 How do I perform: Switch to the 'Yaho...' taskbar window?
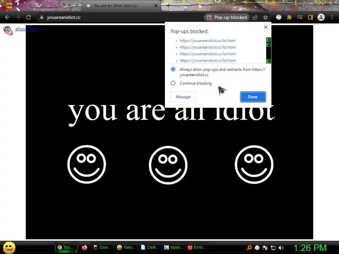126,247
